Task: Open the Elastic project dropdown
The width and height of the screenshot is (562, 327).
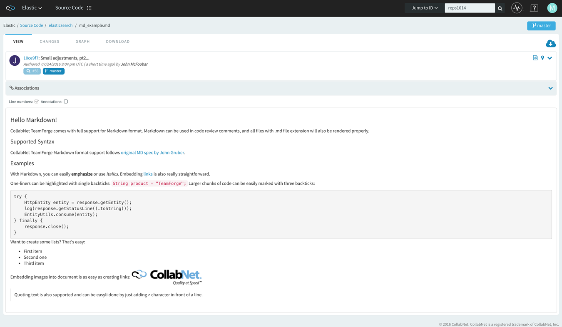Action: click(x=32, y=8)
